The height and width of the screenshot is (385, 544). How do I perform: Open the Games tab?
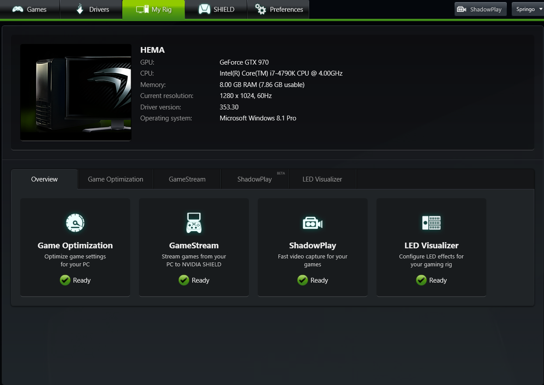[30, 9]
